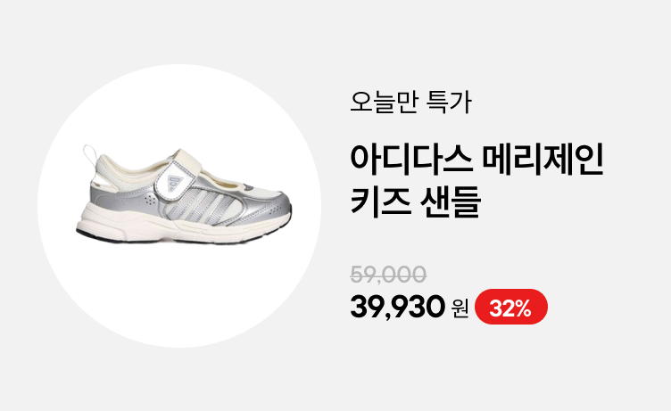Click the white circle below the shoe
Viewport: 671px width, 411px height.
179,295
